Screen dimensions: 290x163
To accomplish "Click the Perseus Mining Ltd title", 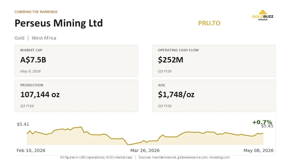I will pyautogui.click(x=59, y=23).
